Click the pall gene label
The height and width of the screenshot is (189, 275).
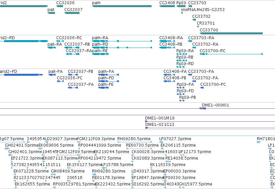coord(51,10)
